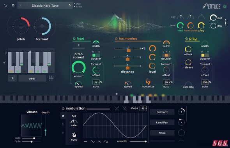Click the wet mix knob
The height and width of the screenshot is (148, 230).
[213, 18]
